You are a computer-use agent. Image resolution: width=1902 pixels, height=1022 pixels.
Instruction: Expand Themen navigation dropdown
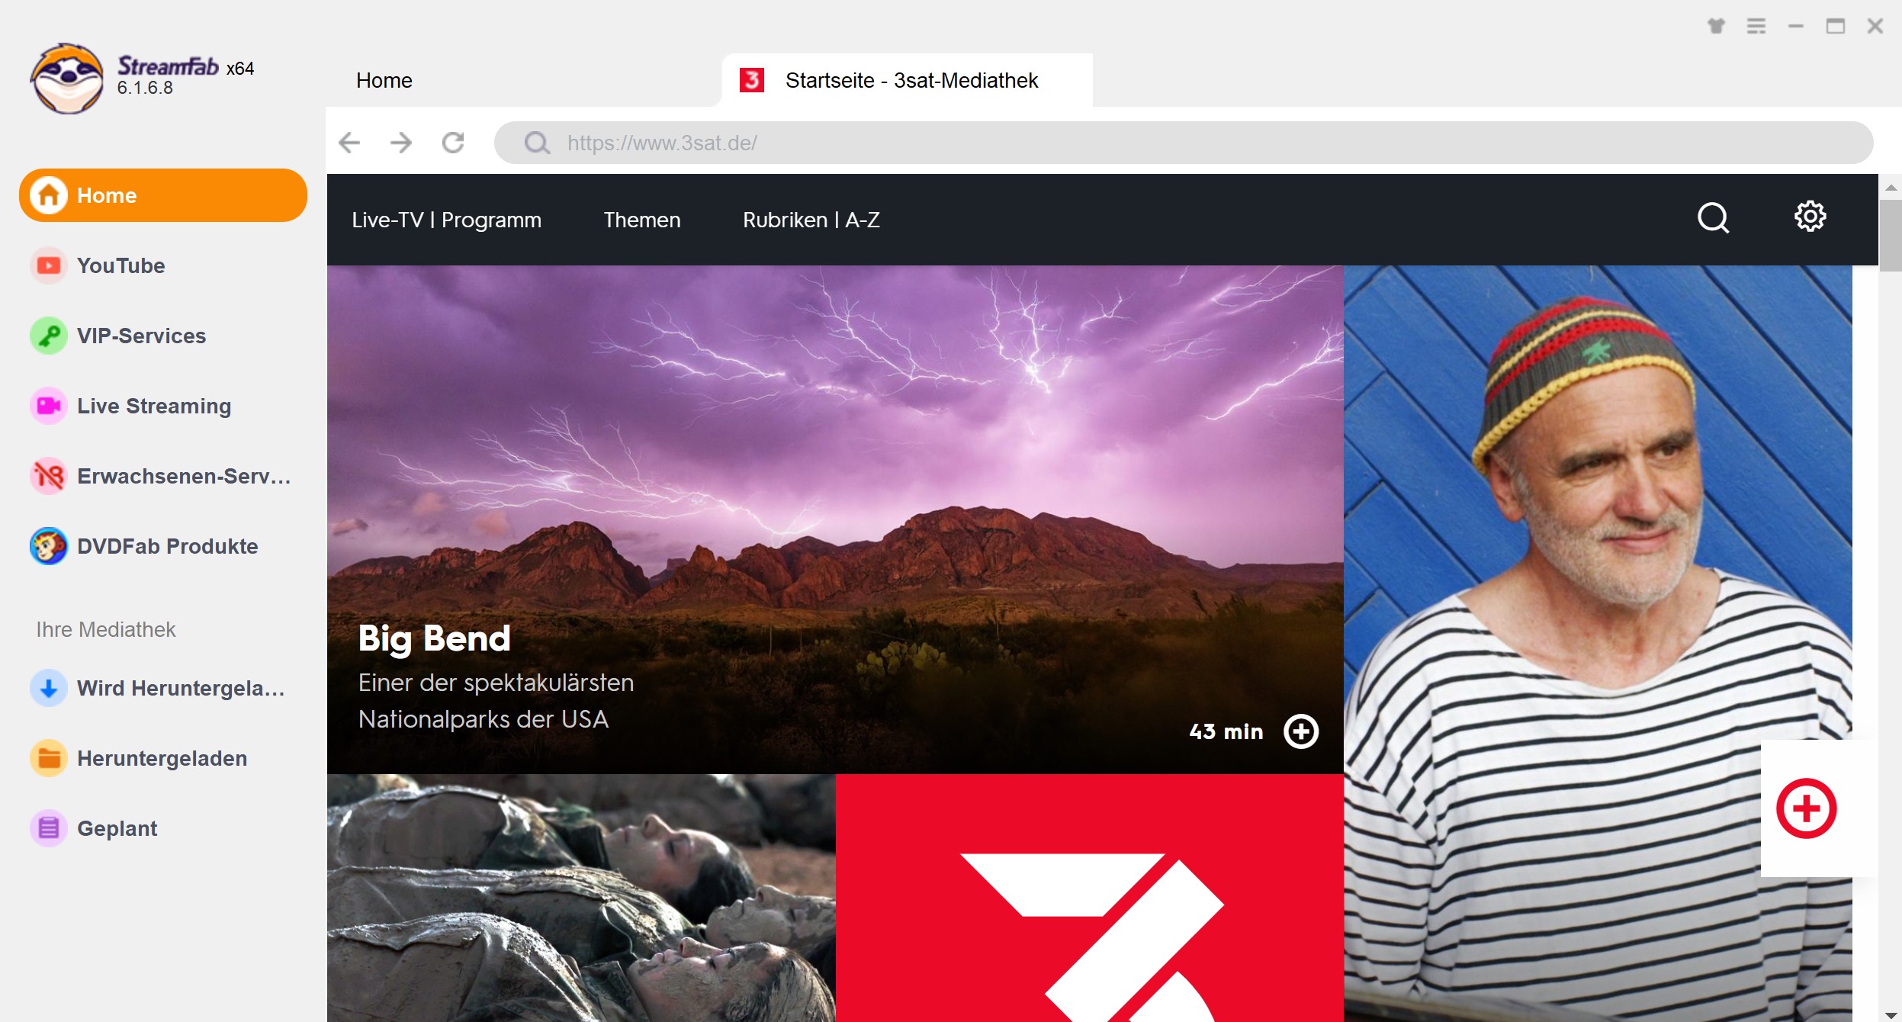point(641,220)
